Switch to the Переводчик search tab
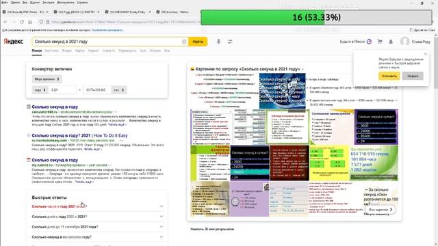The width and height of the screenshot is (438, 246). (x=127, y=51)
